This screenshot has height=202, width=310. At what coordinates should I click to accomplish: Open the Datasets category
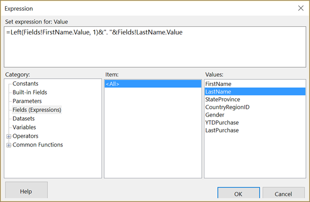click(x=24, y=119)
